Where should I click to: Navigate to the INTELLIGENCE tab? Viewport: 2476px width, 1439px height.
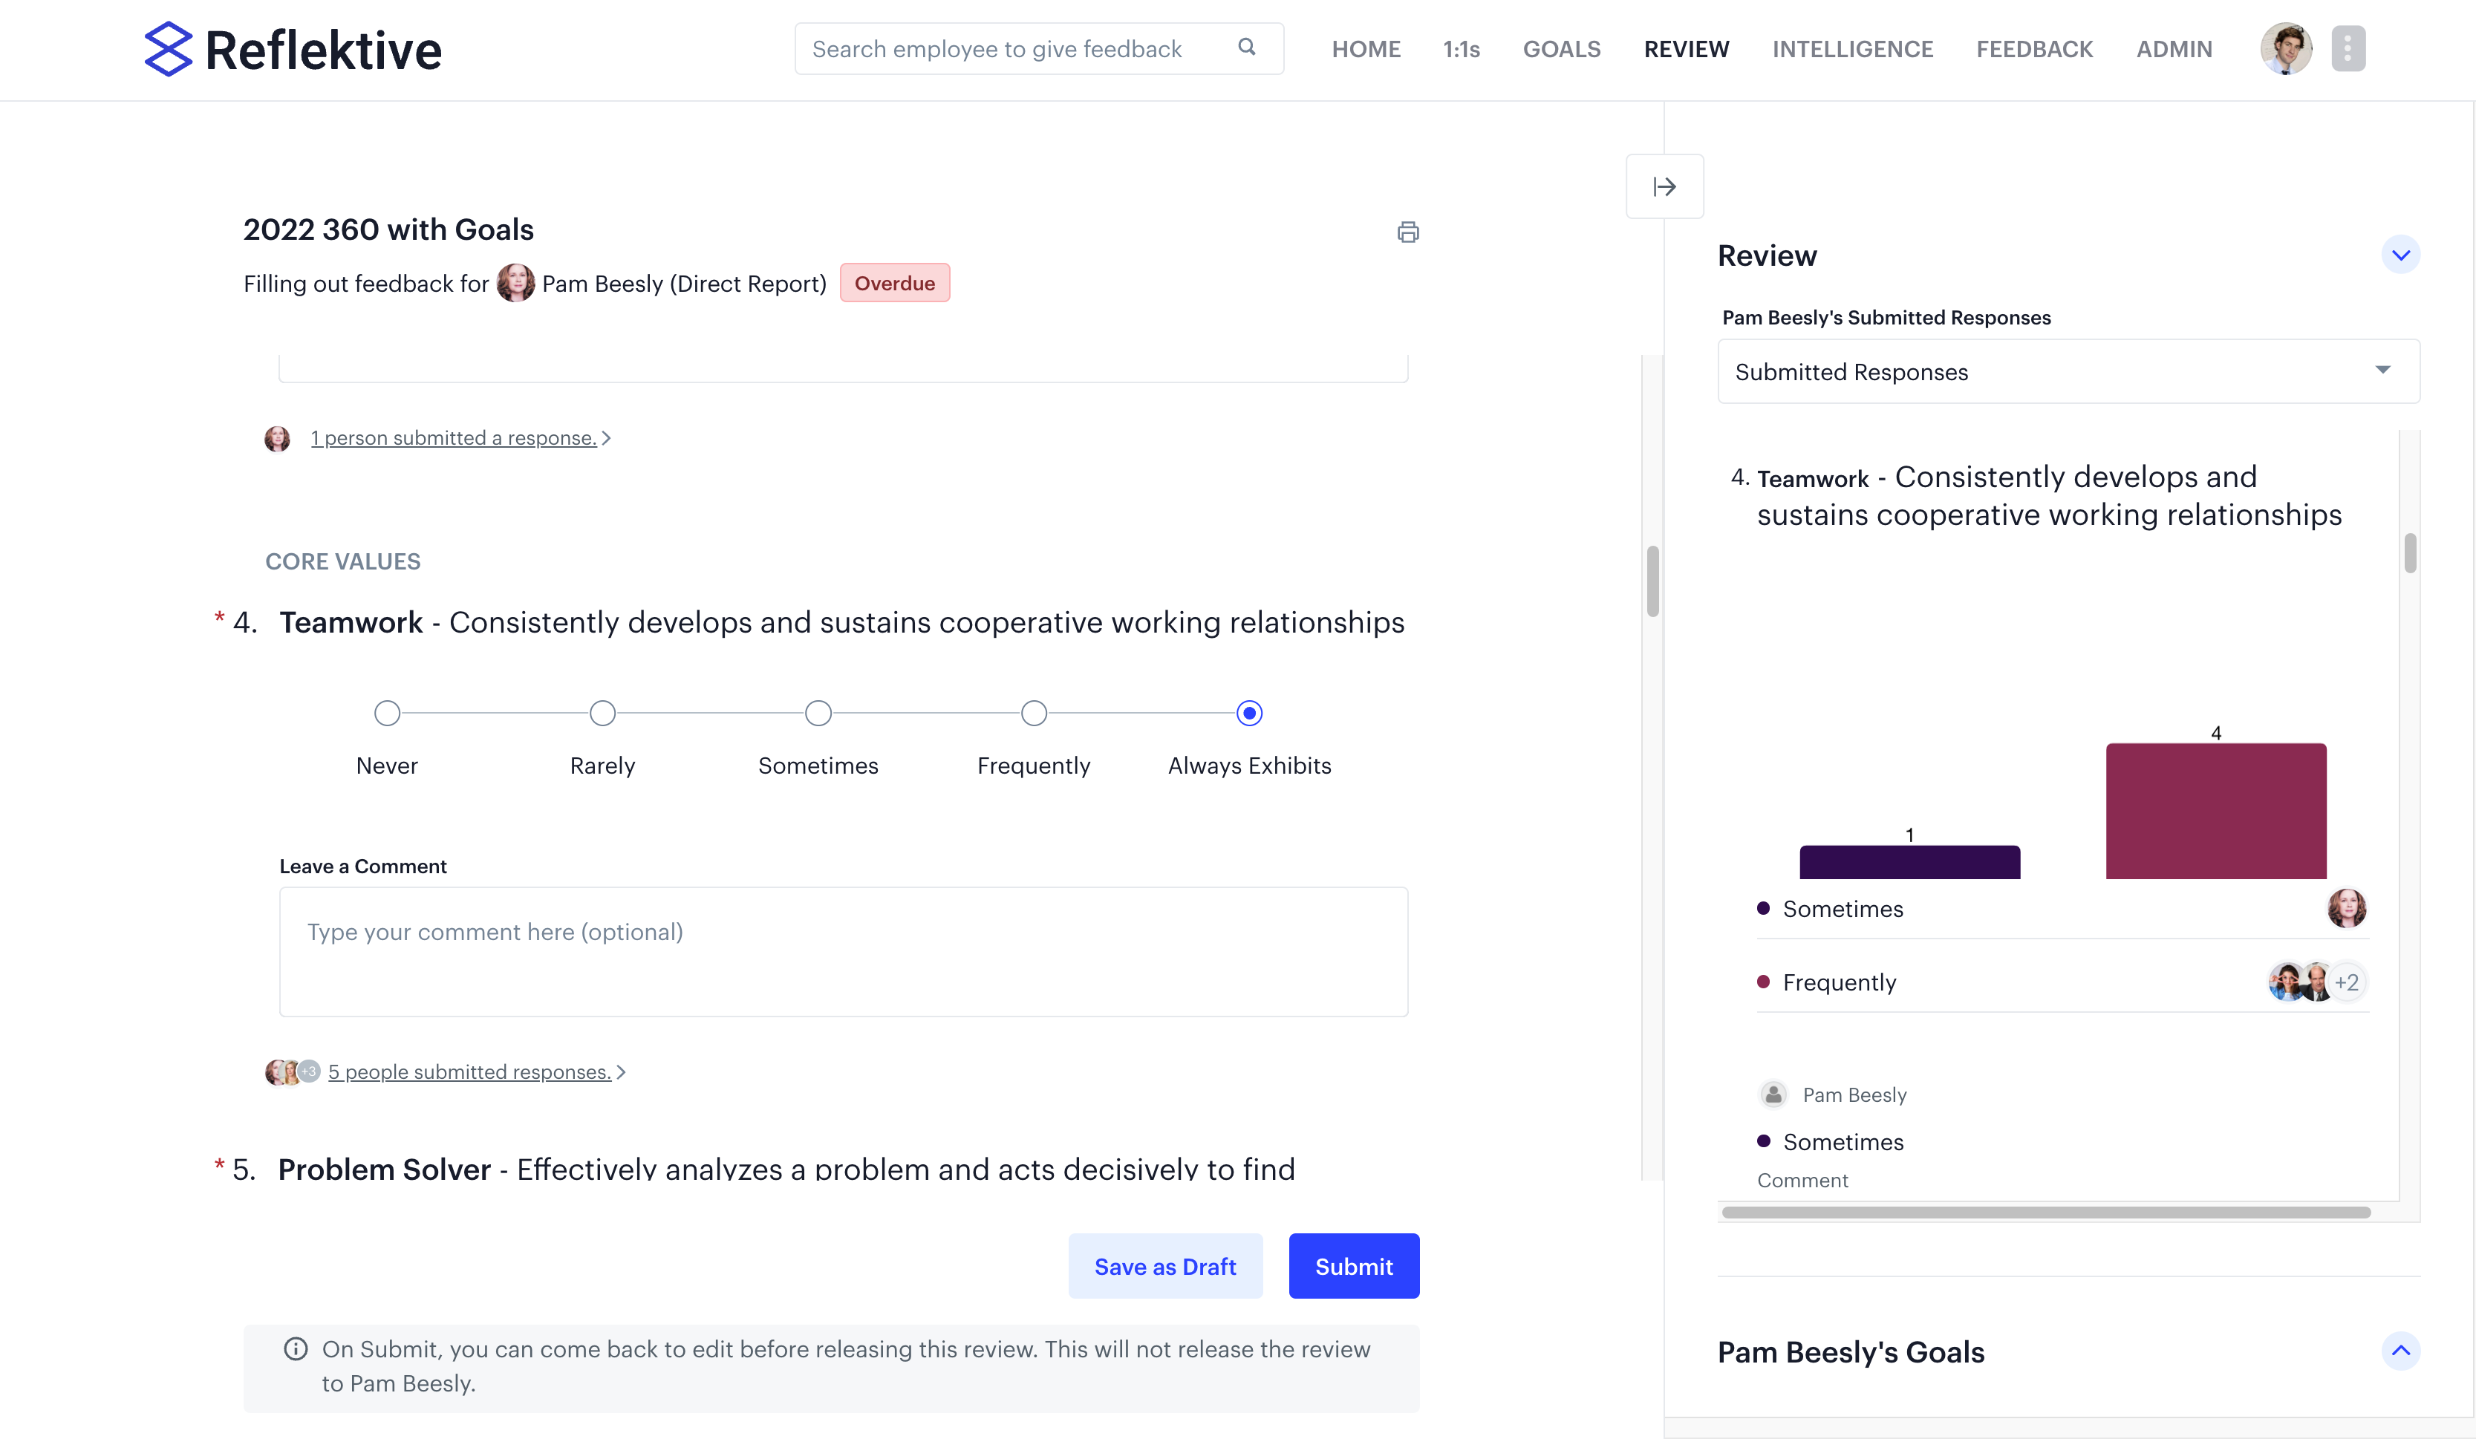[x=1852, y=49]
